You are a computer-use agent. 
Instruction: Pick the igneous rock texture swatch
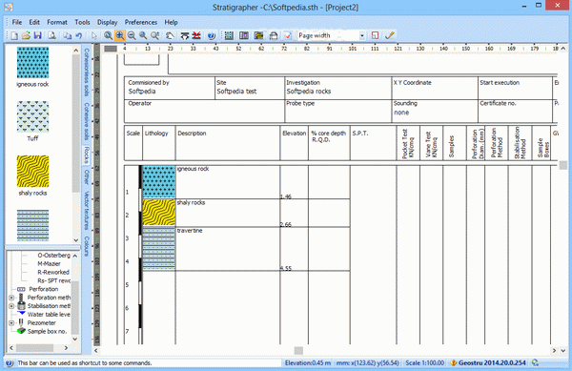pos(32,62)
